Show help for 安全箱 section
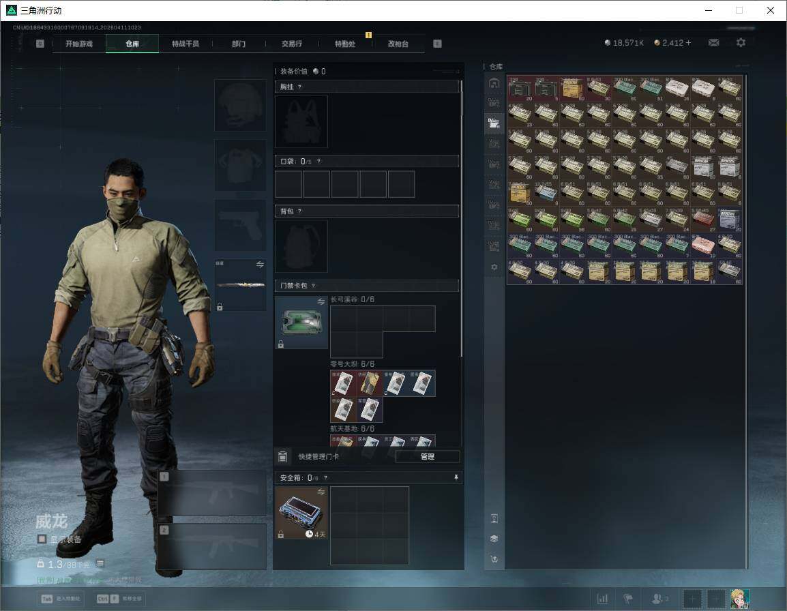The image size is (787, 611). 325,477
